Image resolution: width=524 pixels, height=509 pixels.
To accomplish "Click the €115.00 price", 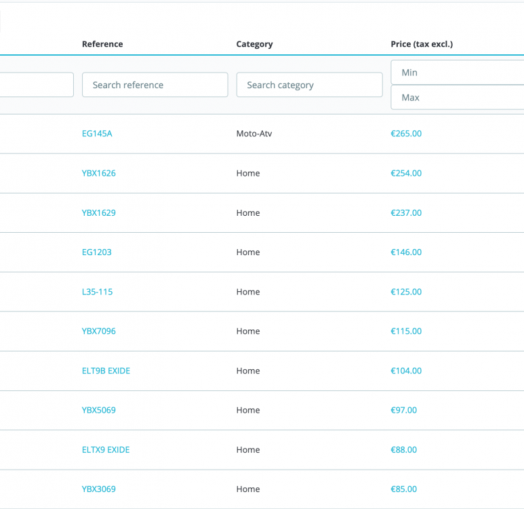I will click(406, 331).
